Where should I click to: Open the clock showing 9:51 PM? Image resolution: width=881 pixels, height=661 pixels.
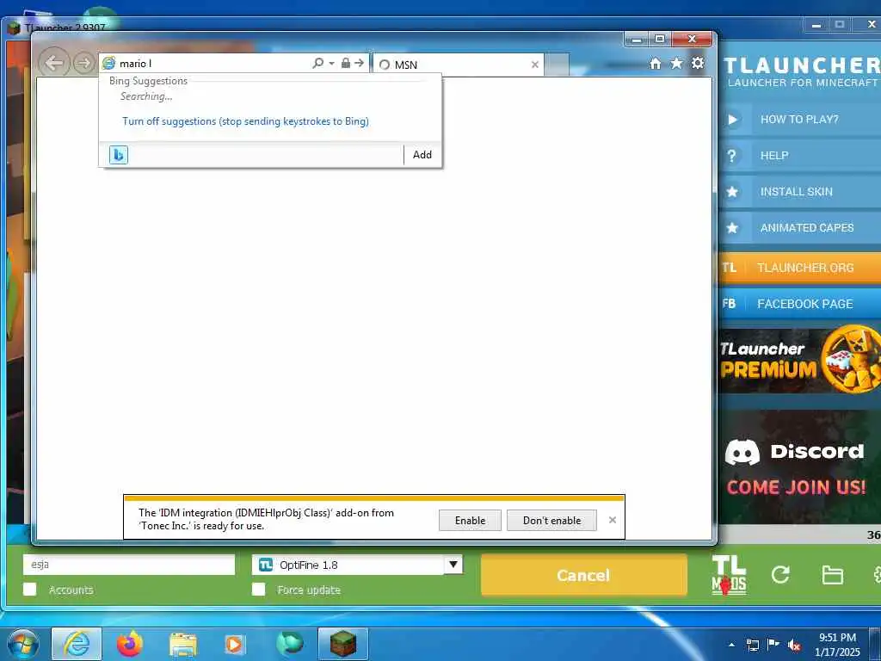(837, 645)
